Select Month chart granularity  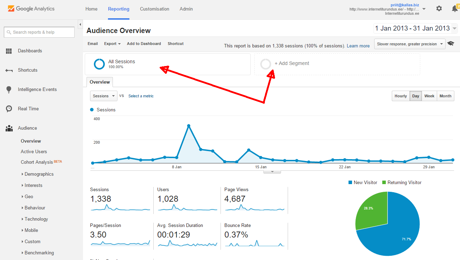point(445,96)
